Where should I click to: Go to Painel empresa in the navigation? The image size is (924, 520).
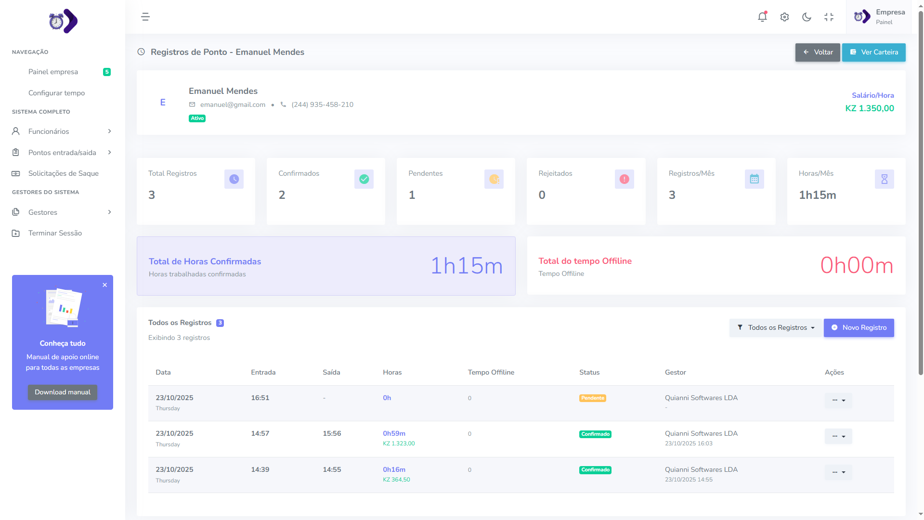coord(53,72)
